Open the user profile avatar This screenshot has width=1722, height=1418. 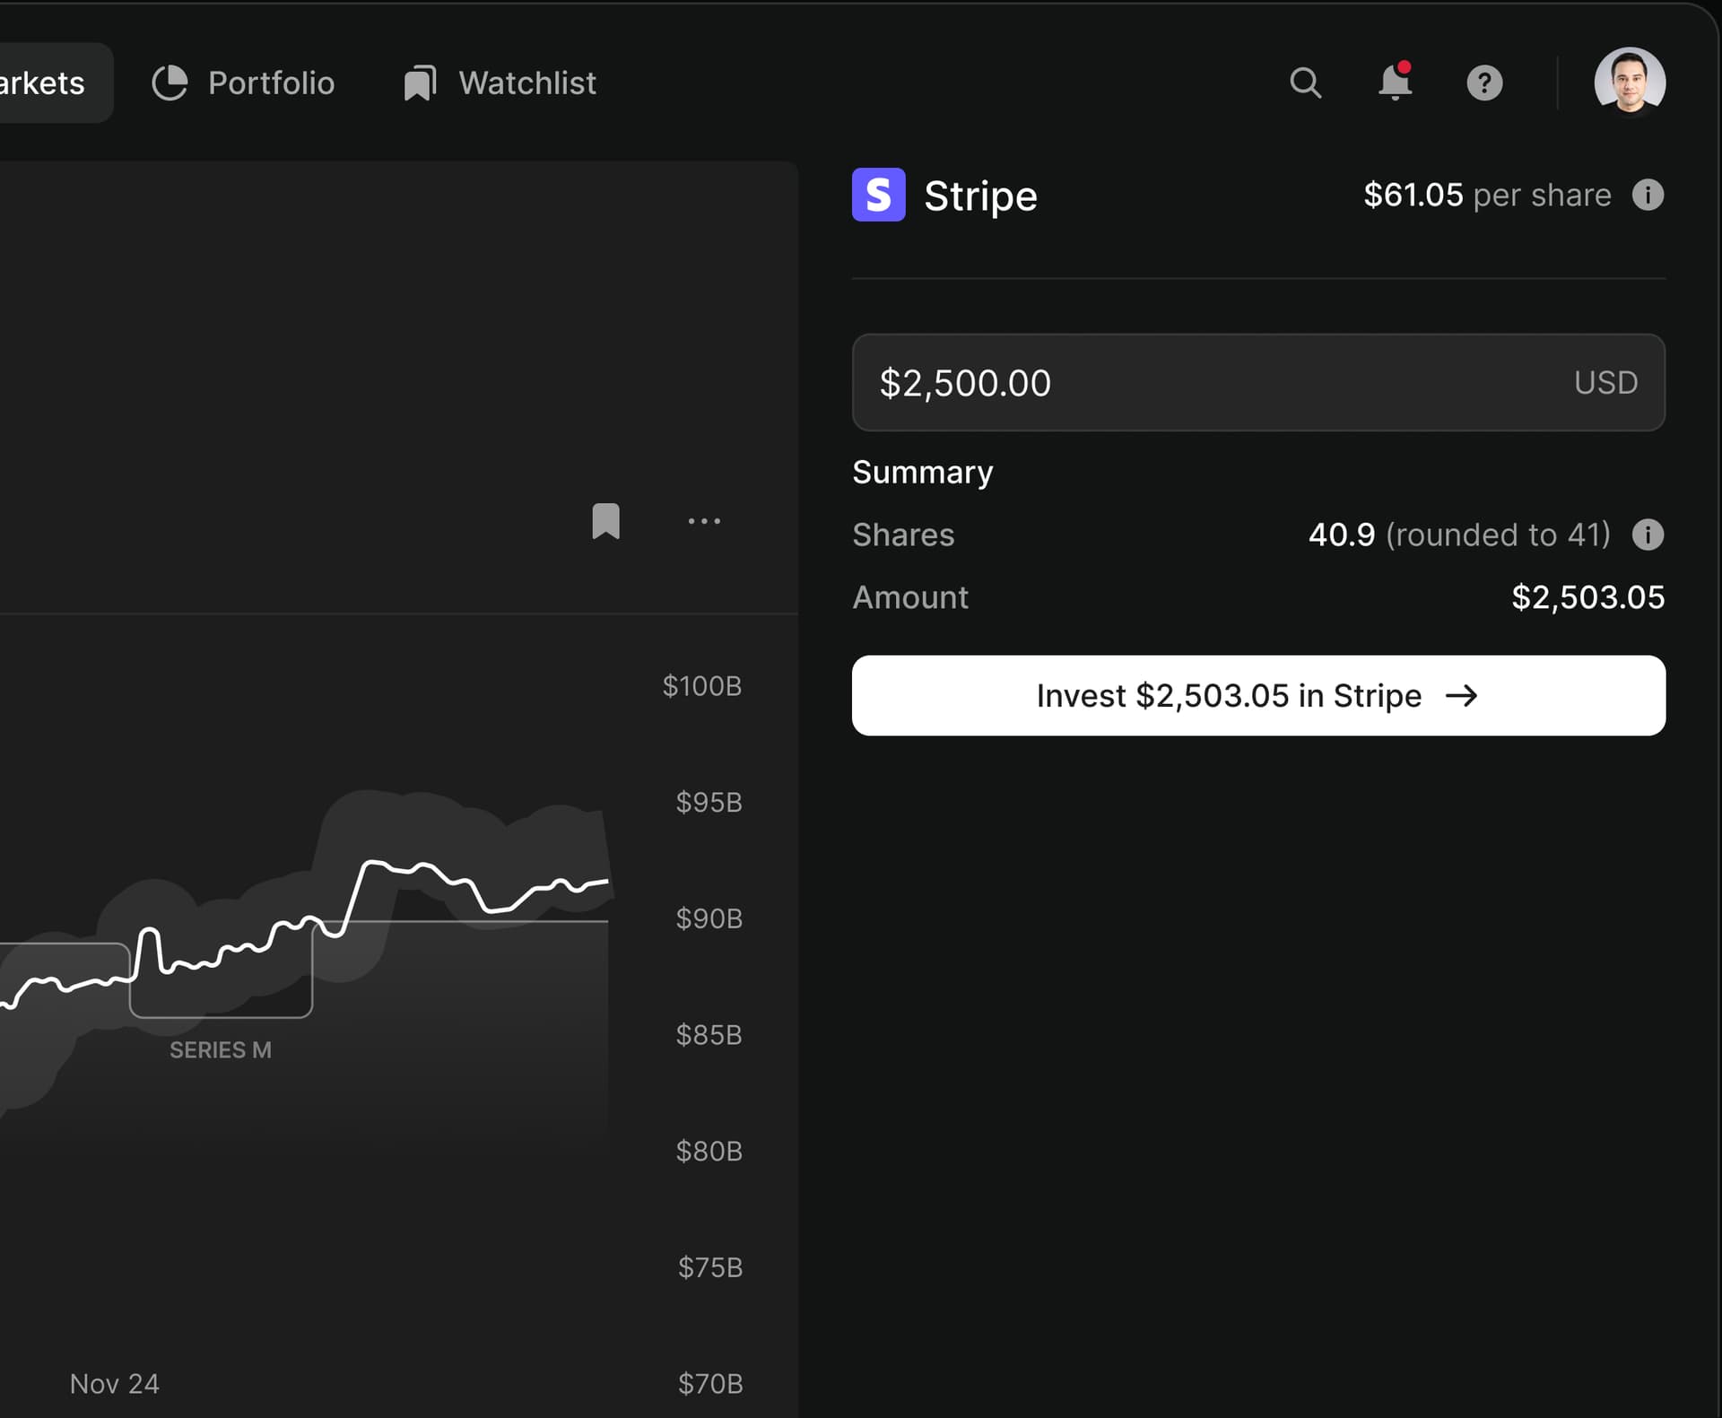(1630, 83)
